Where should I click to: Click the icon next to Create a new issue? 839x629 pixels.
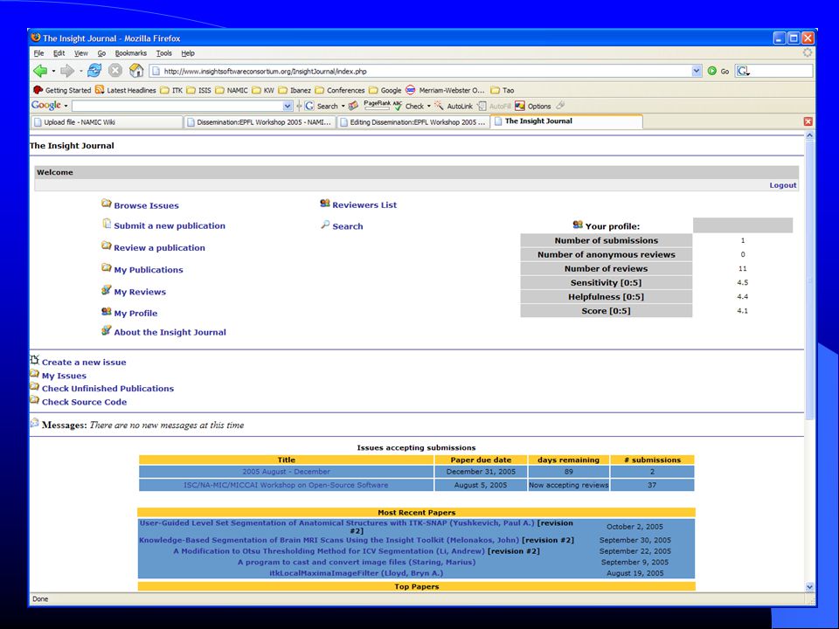(x=35, y=360)
